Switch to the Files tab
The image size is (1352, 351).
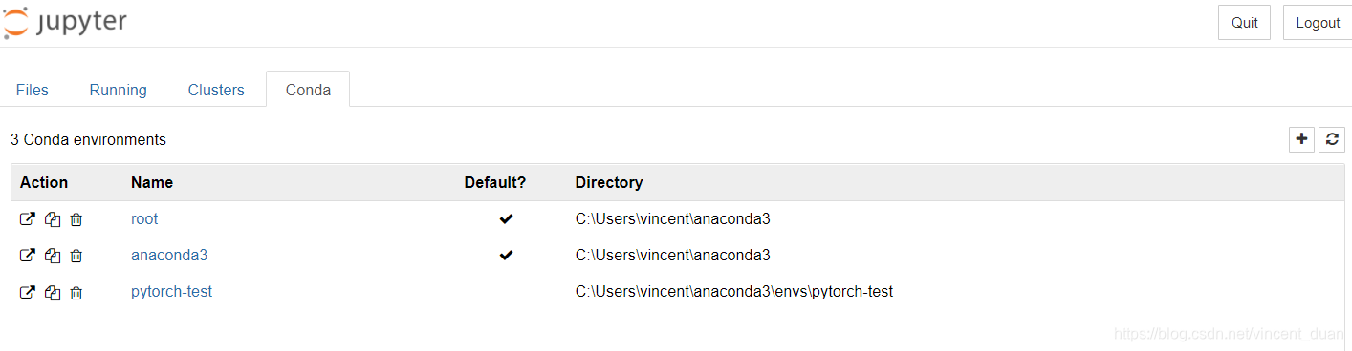click(x=33, y=90)
